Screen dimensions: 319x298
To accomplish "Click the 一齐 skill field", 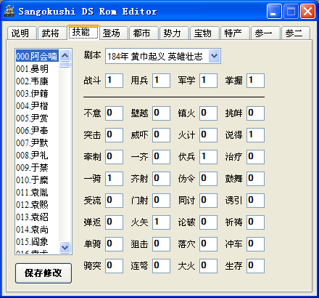I will tap(161, 157).
